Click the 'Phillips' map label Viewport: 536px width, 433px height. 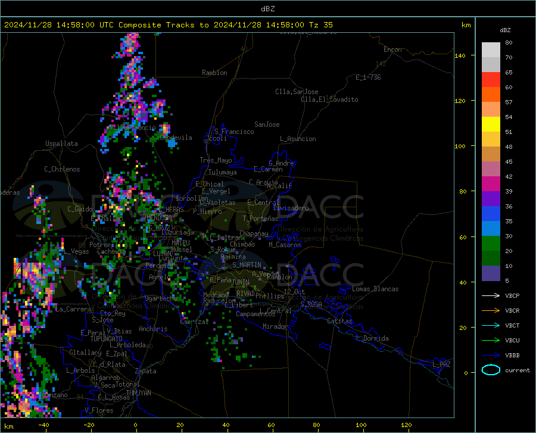(270, 295)
